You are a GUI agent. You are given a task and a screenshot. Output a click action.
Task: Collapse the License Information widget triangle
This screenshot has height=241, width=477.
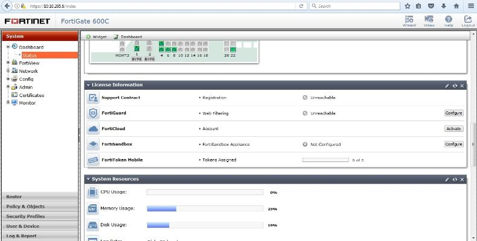click(x=88, y=85)
